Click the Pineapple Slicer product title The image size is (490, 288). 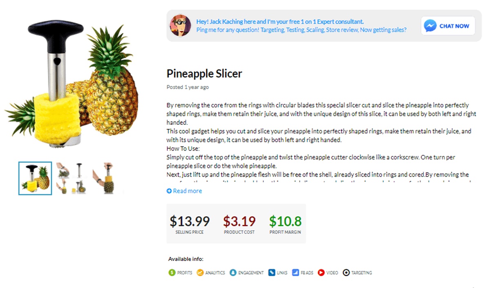[204, 74]
